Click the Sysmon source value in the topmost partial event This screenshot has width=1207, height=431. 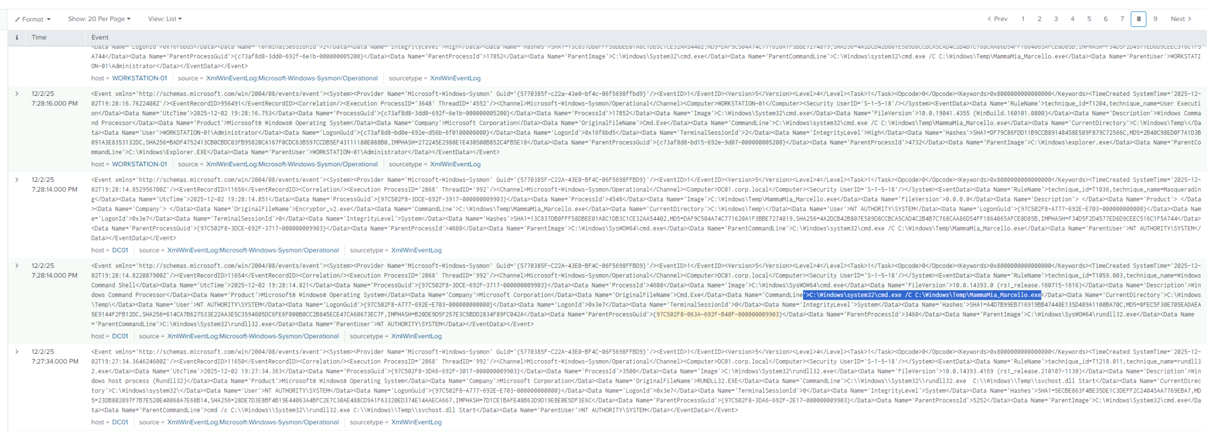pyautogui.click(x=291, y=78)
